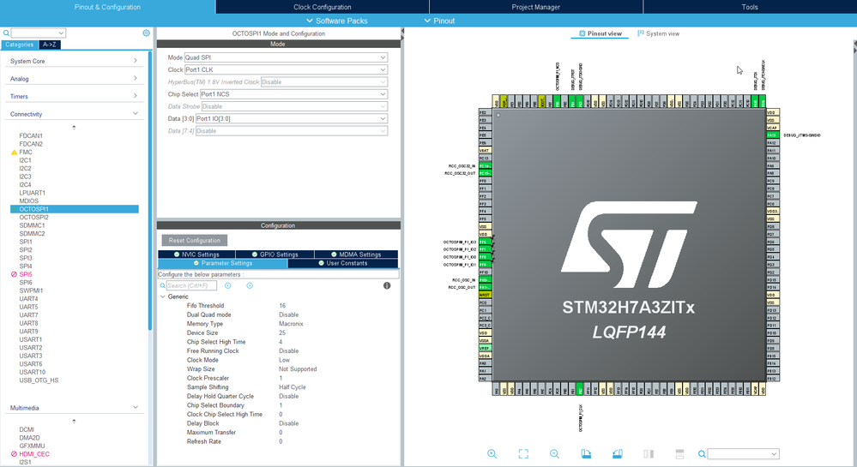The image size is (857, 467).
Task: Open the Clock Configuration tab
Action: [x=322, y=7]
